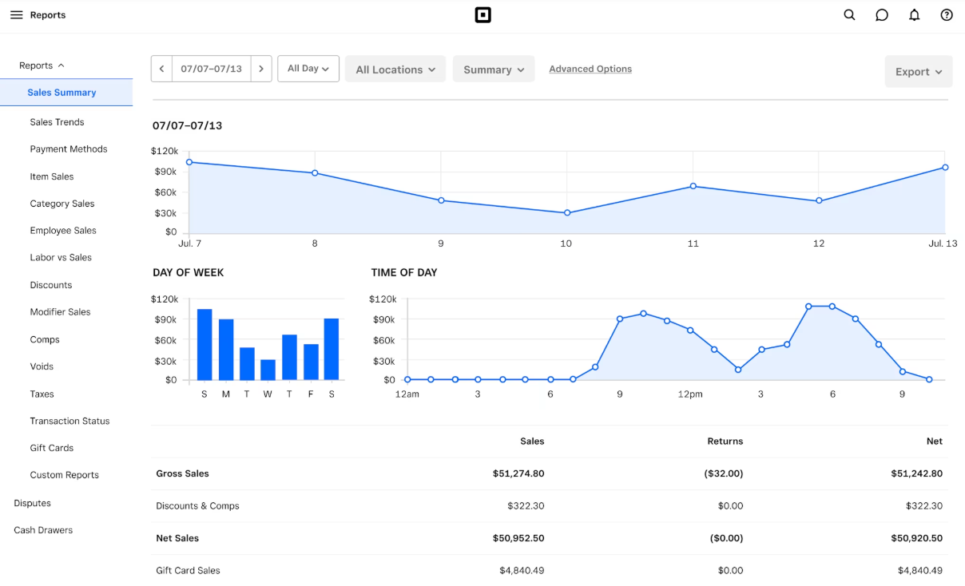Open the Export dropdown
Screen dimensions: 965x586
pyautogui.click(x=918, y=72)
